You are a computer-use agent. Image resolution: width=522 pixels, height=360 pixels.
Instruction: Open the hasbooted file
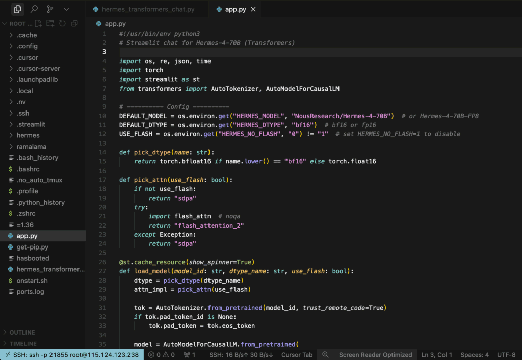point(43,258)
